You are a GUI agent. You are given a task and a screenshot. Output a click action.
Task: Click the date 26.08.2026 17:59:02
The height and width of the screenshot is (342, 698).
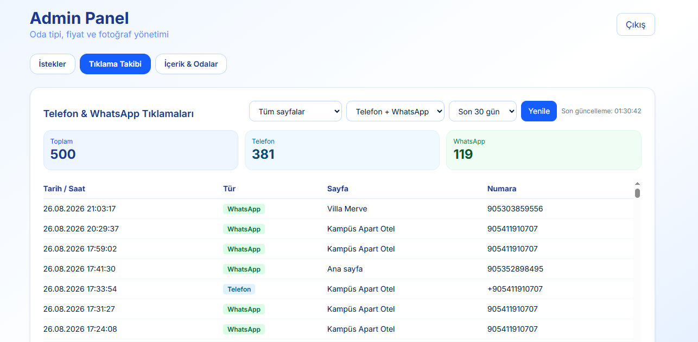[x=80, y=249]
